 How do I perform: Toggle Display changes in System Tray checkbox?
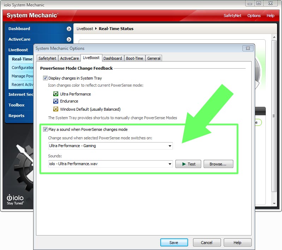45,78
